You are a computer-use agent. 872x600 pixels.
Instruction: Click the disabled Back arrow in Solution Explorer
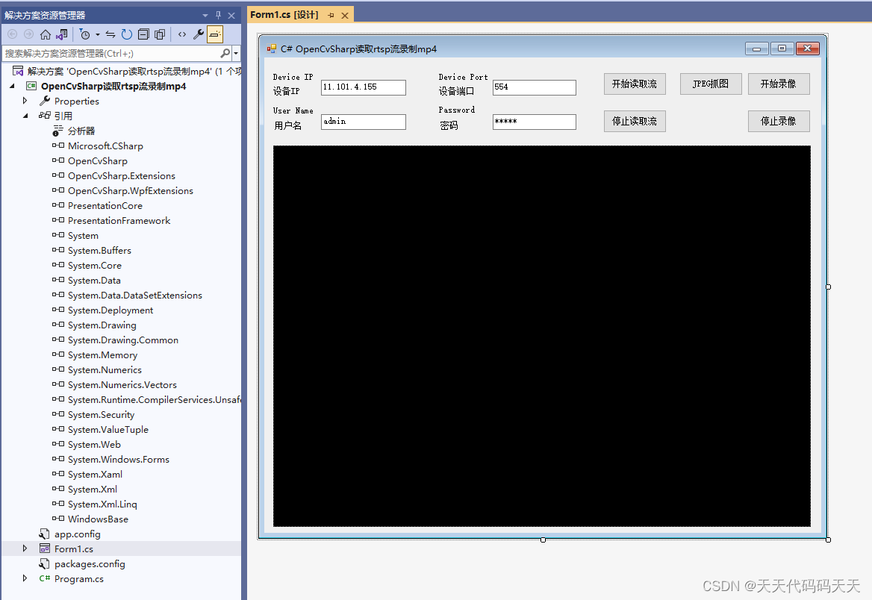tap(12, 34)
